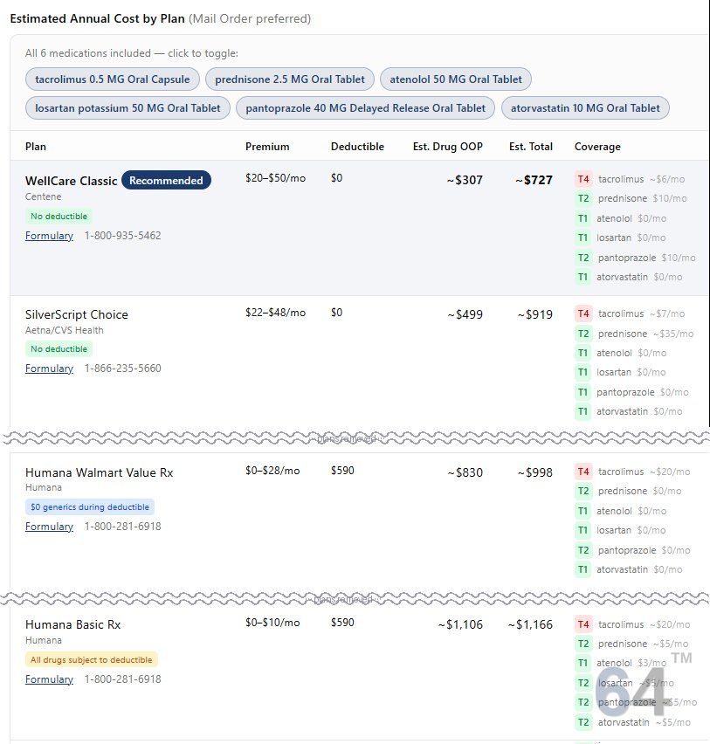Click the T4 tacrolimus badge in Humana Basic Rx
Viewport: 710px width, 744px height.
(582, 623)
